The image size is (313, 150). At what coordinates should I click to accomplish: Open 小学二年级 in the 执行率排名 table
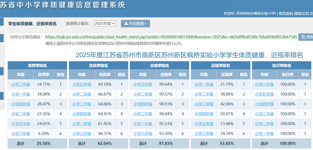[x=264, y=124]
